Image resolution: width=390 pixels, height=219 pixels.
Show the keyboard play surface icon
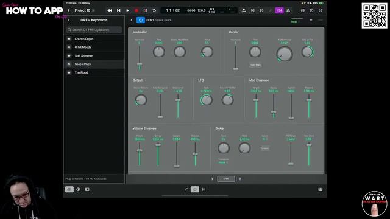[x=321, y=189]
